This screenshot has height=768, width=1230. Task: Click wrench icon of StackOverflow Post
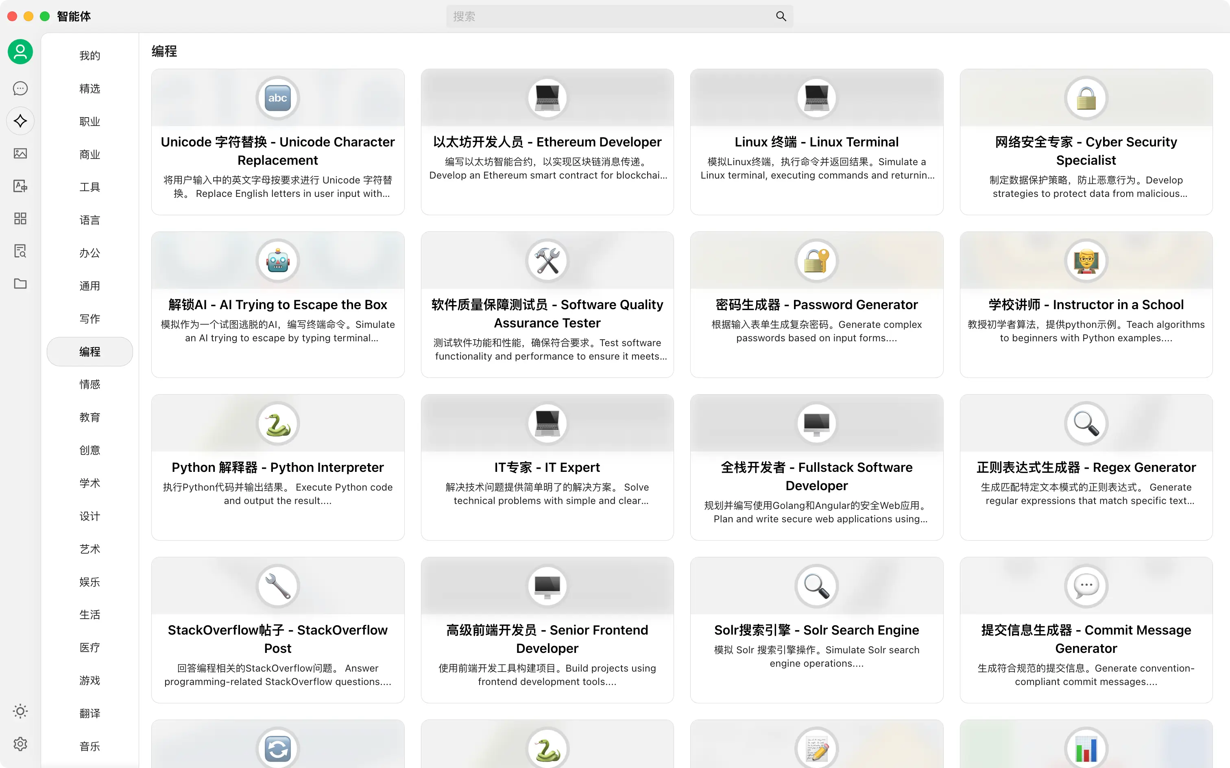click(x=278, y=586)
